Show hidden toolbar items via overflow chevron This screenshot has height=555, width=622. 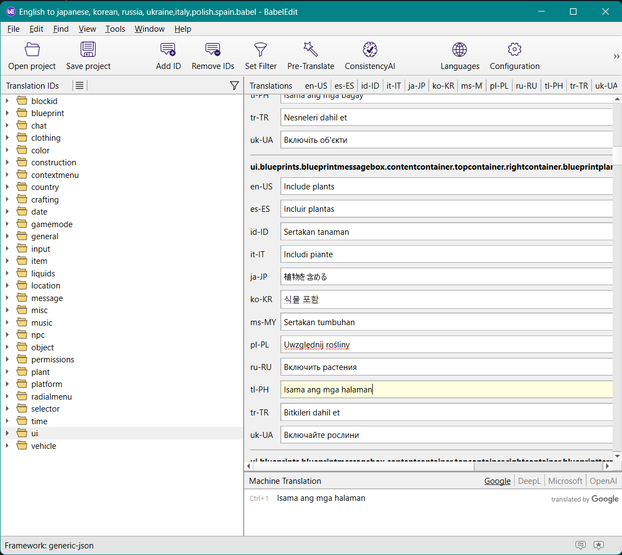pyautogui.click(x=617, y=56)
